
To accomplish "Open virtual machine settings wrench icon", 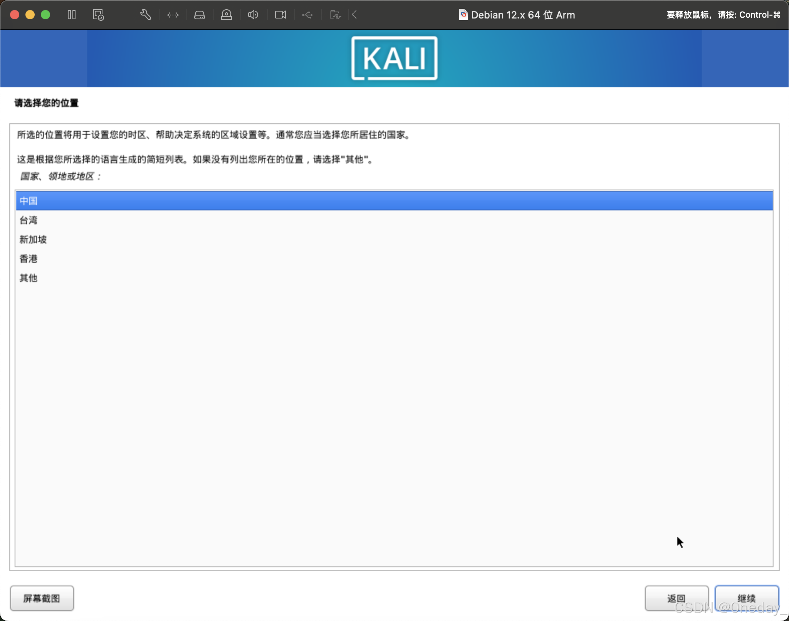I will click(x=145, y=15).
